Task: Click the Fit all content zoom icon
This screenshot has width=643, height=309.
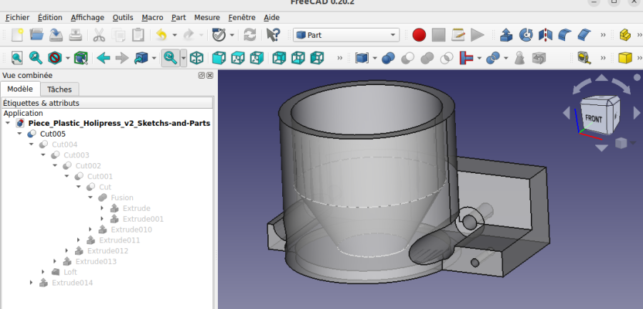Action: coord(16,57)
